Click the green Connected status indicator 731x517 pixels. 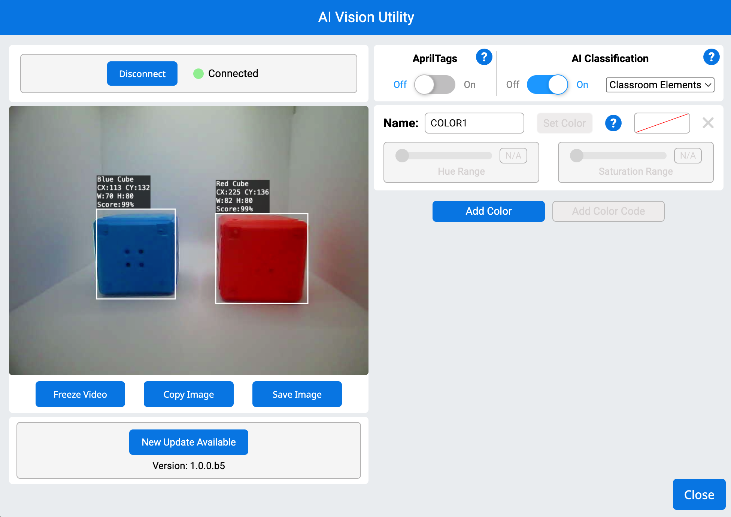(198, 73)
